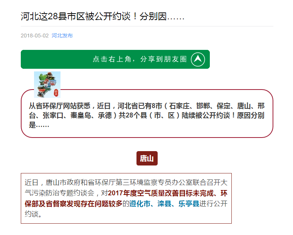
Task: Click the bold red text 2017年度空气质量改善目标未完成
Action: coord(161,193)
